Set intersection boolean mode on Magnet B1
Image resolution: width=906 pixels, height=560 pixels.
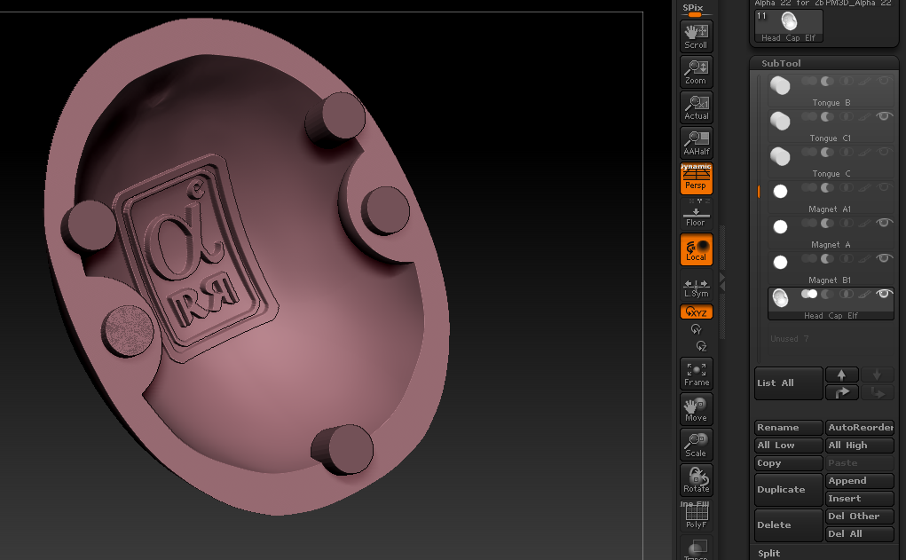(847, 259)
